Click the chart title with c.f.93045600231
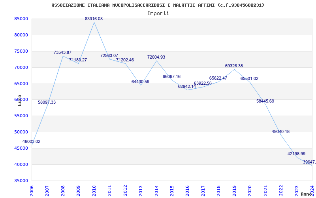316x198 pixels. (158, 5)
